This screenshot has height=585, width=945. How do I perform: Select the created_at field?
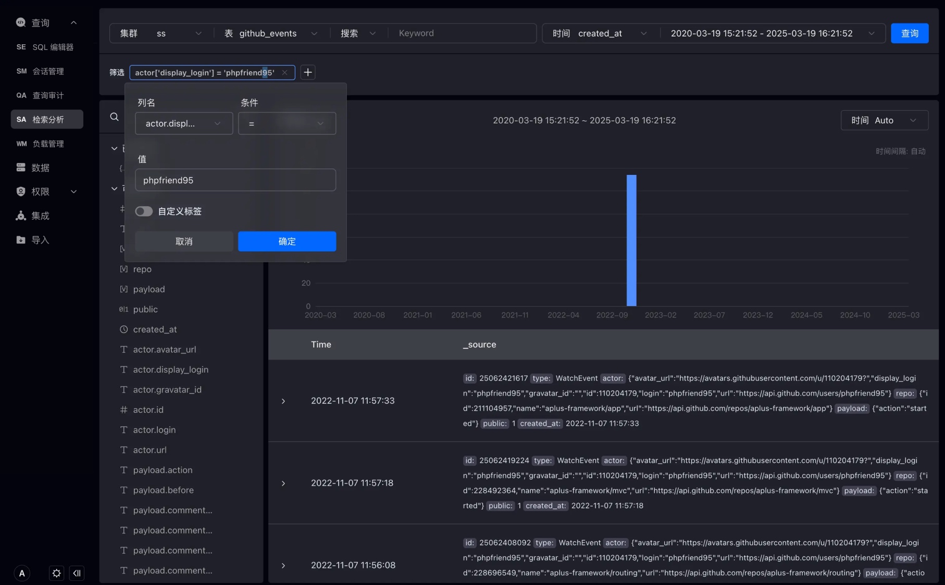point(155,329)
